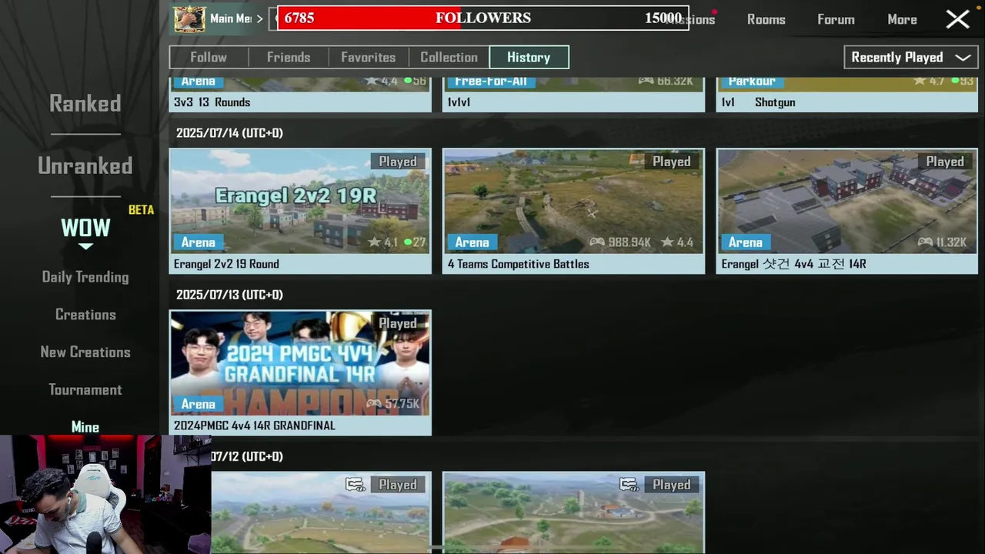Select the WOW mode heading

[x=85, y=228]
